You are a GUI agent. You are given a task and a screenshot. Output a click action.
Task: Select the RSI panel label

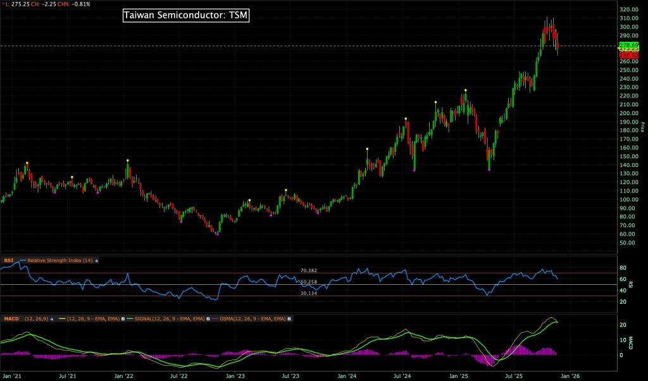[x=9, y=261]
